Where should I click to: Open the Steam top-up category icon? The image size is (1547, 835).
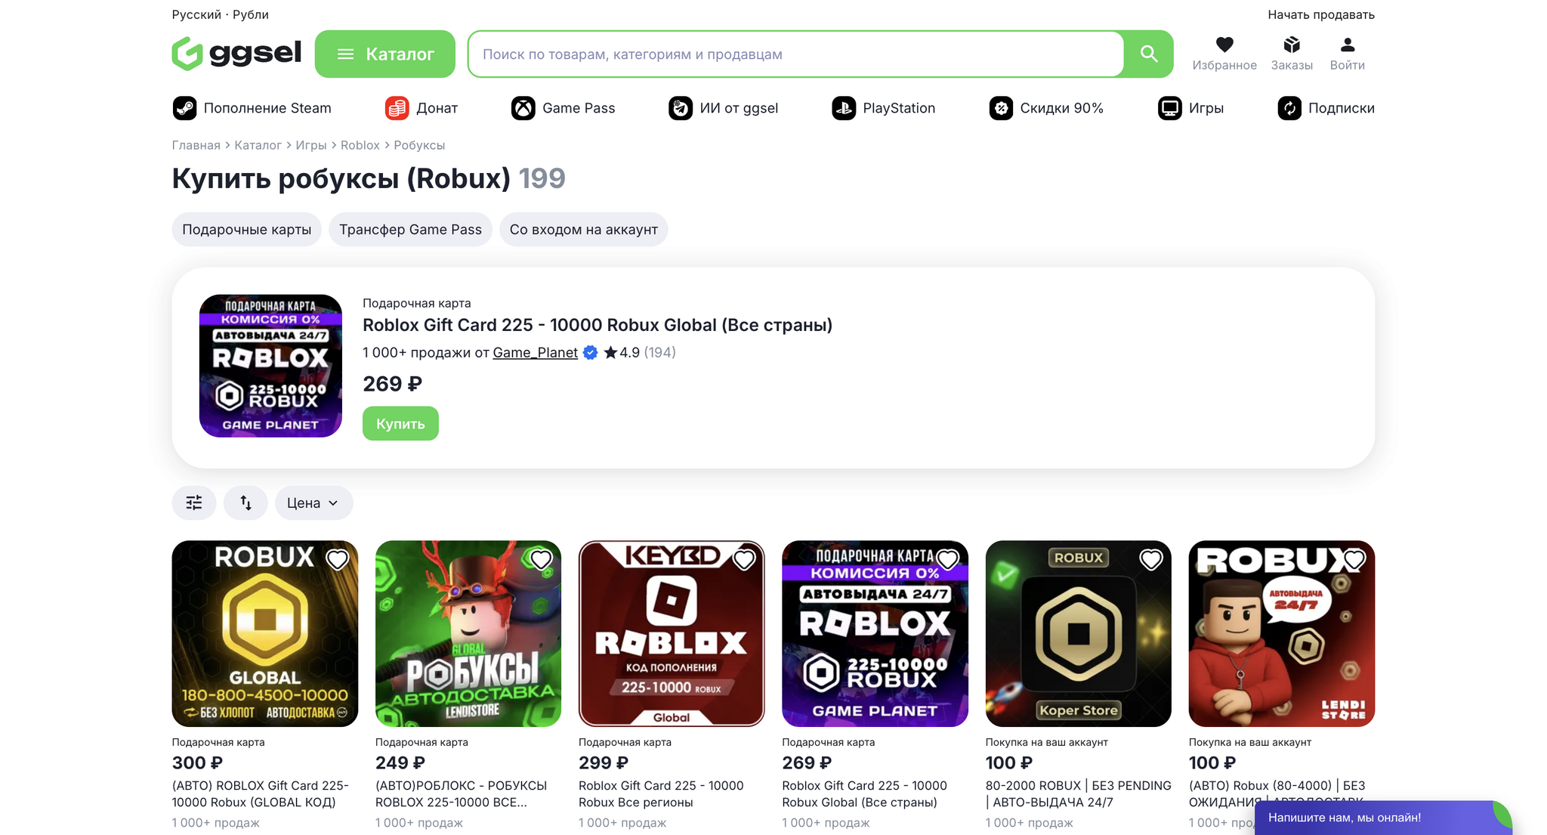tap(184, 108)
